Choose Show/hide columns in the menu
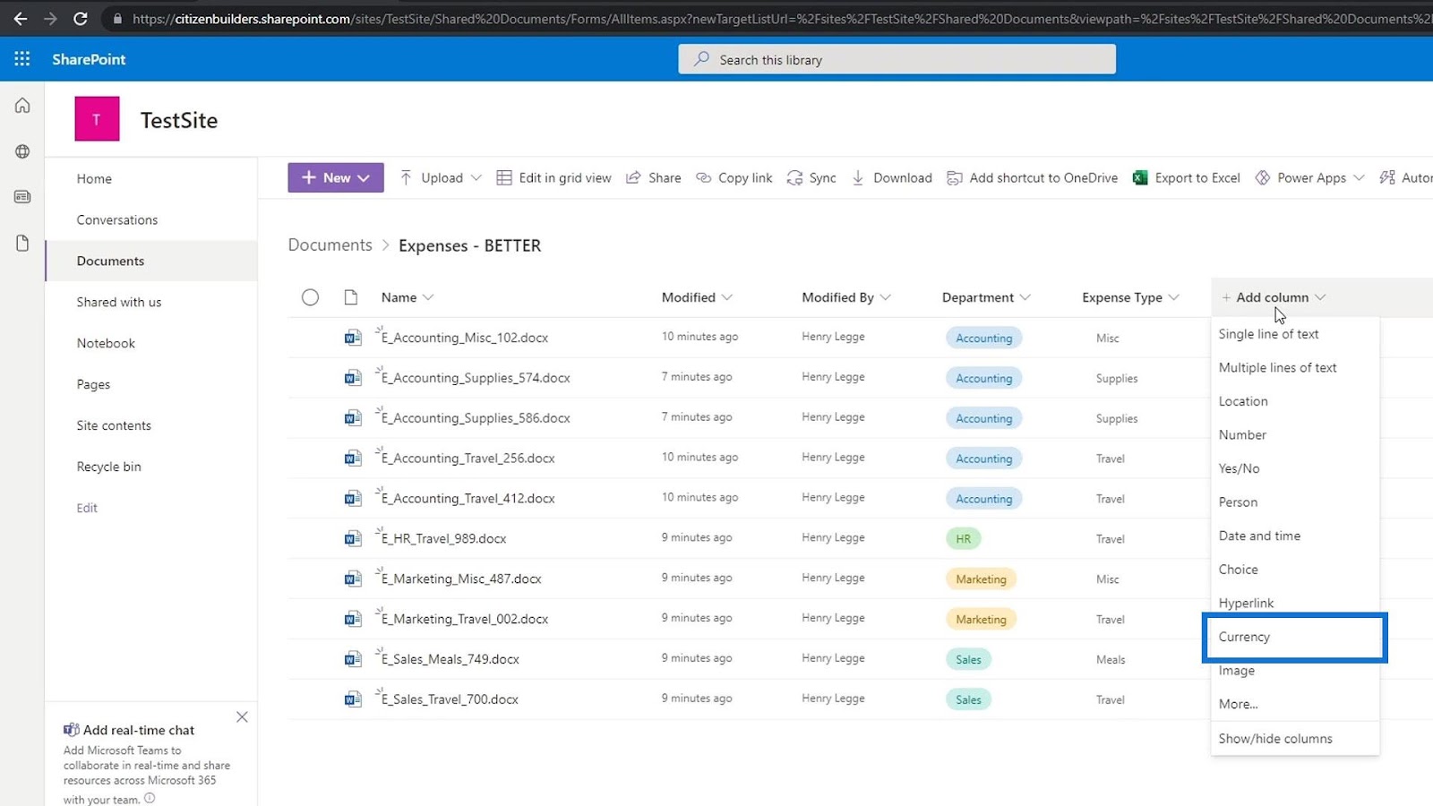The width and height of the screenshot is (1433, 806). click(1274, 739)
